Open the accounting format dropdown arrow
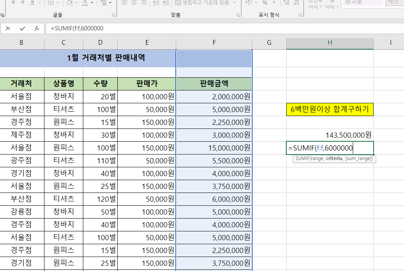Image resolution: width=404 pixels, height=271 pixels. coord(255,2)
